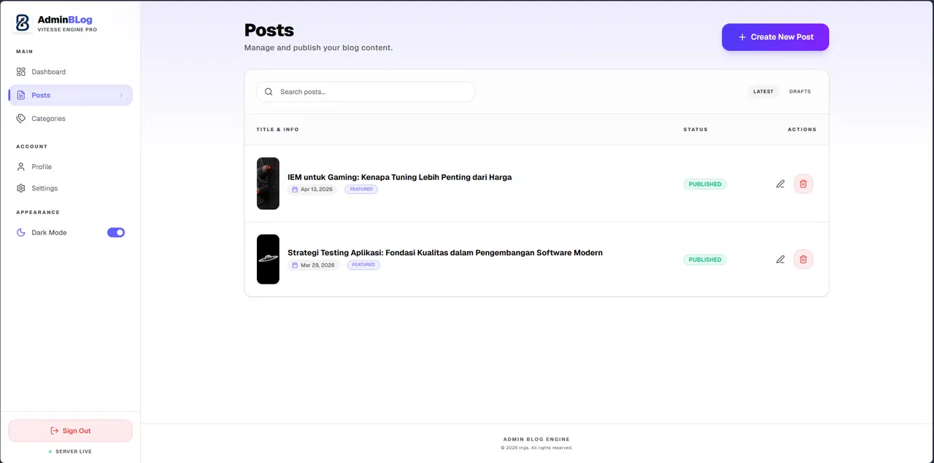Click the Actions column header

tap(802, 130)
